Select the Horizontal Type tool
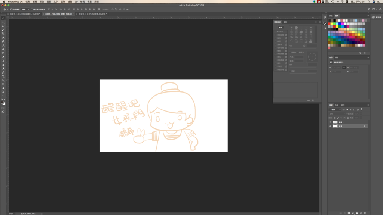 point(3,76)
